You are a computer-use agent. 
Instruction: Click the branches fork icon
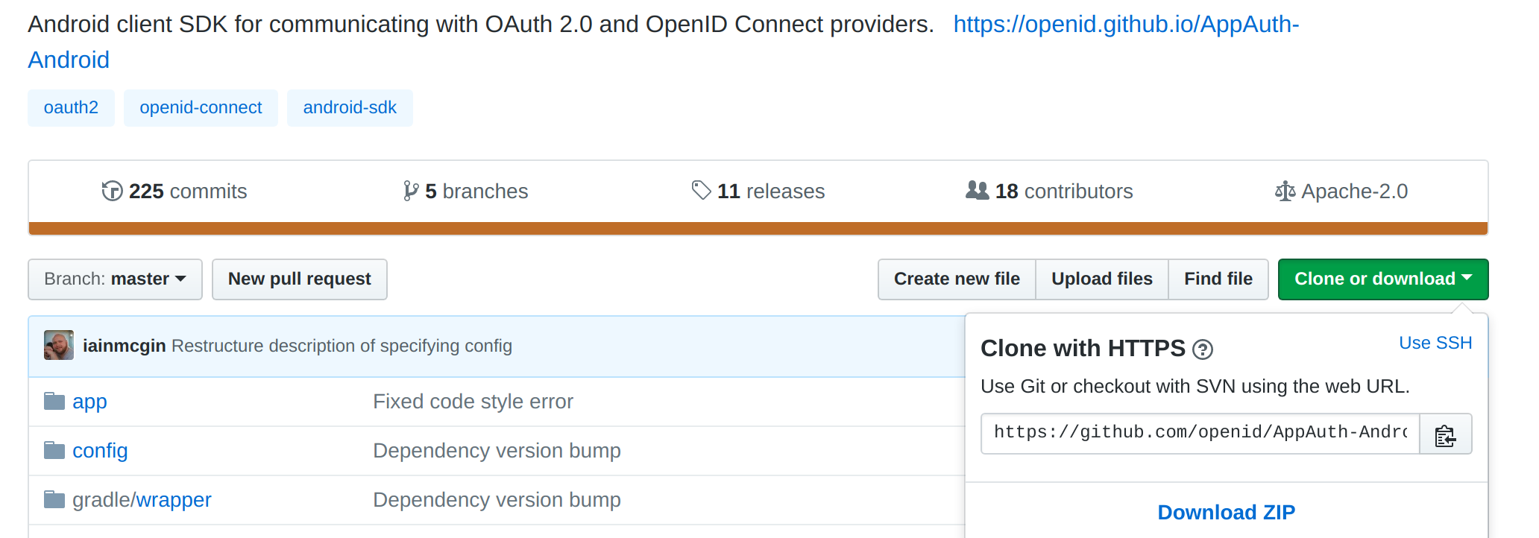[x=410, y=192]
